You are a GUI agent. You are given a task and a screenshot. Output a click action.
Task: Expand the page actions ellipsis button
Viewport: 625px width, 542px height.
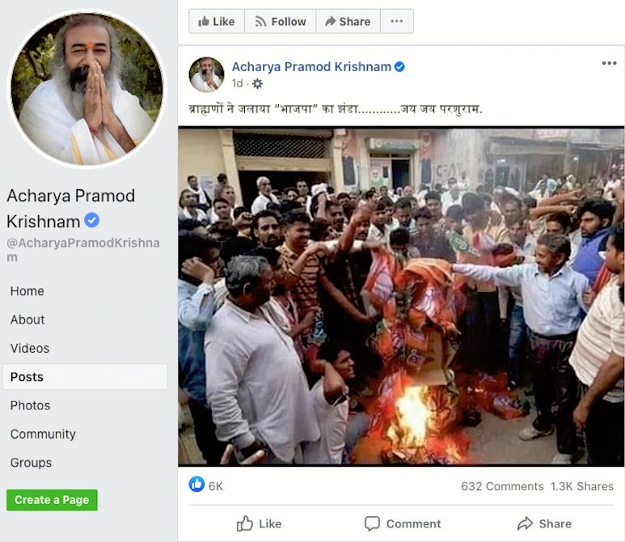397,21
